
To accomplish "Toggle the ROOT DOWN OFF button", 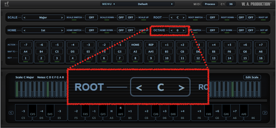I will 241,18.
